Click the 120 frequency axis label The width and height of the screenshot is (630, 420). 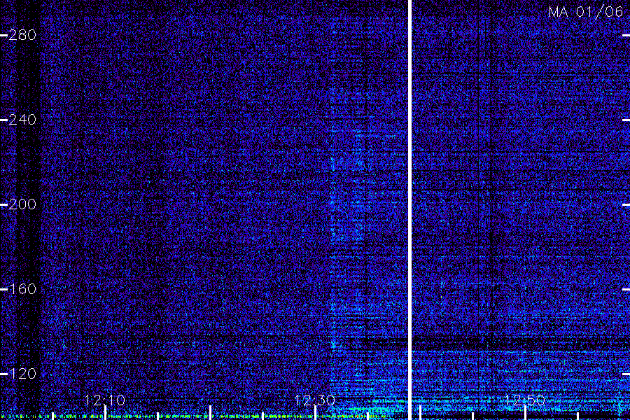point(22,374)
